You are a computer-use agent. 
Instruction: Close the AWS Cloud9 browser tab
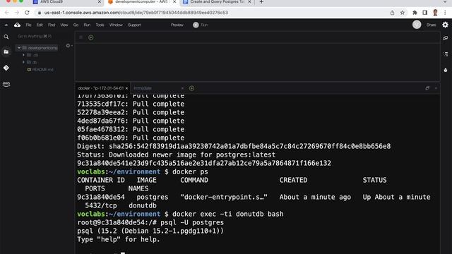(100, 2)
